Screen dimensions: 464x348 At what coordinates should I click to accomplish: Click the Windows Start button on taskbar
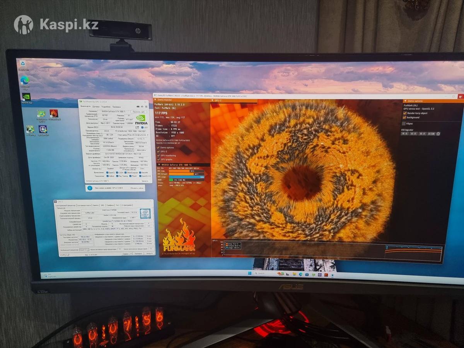(x=250, y=273)
